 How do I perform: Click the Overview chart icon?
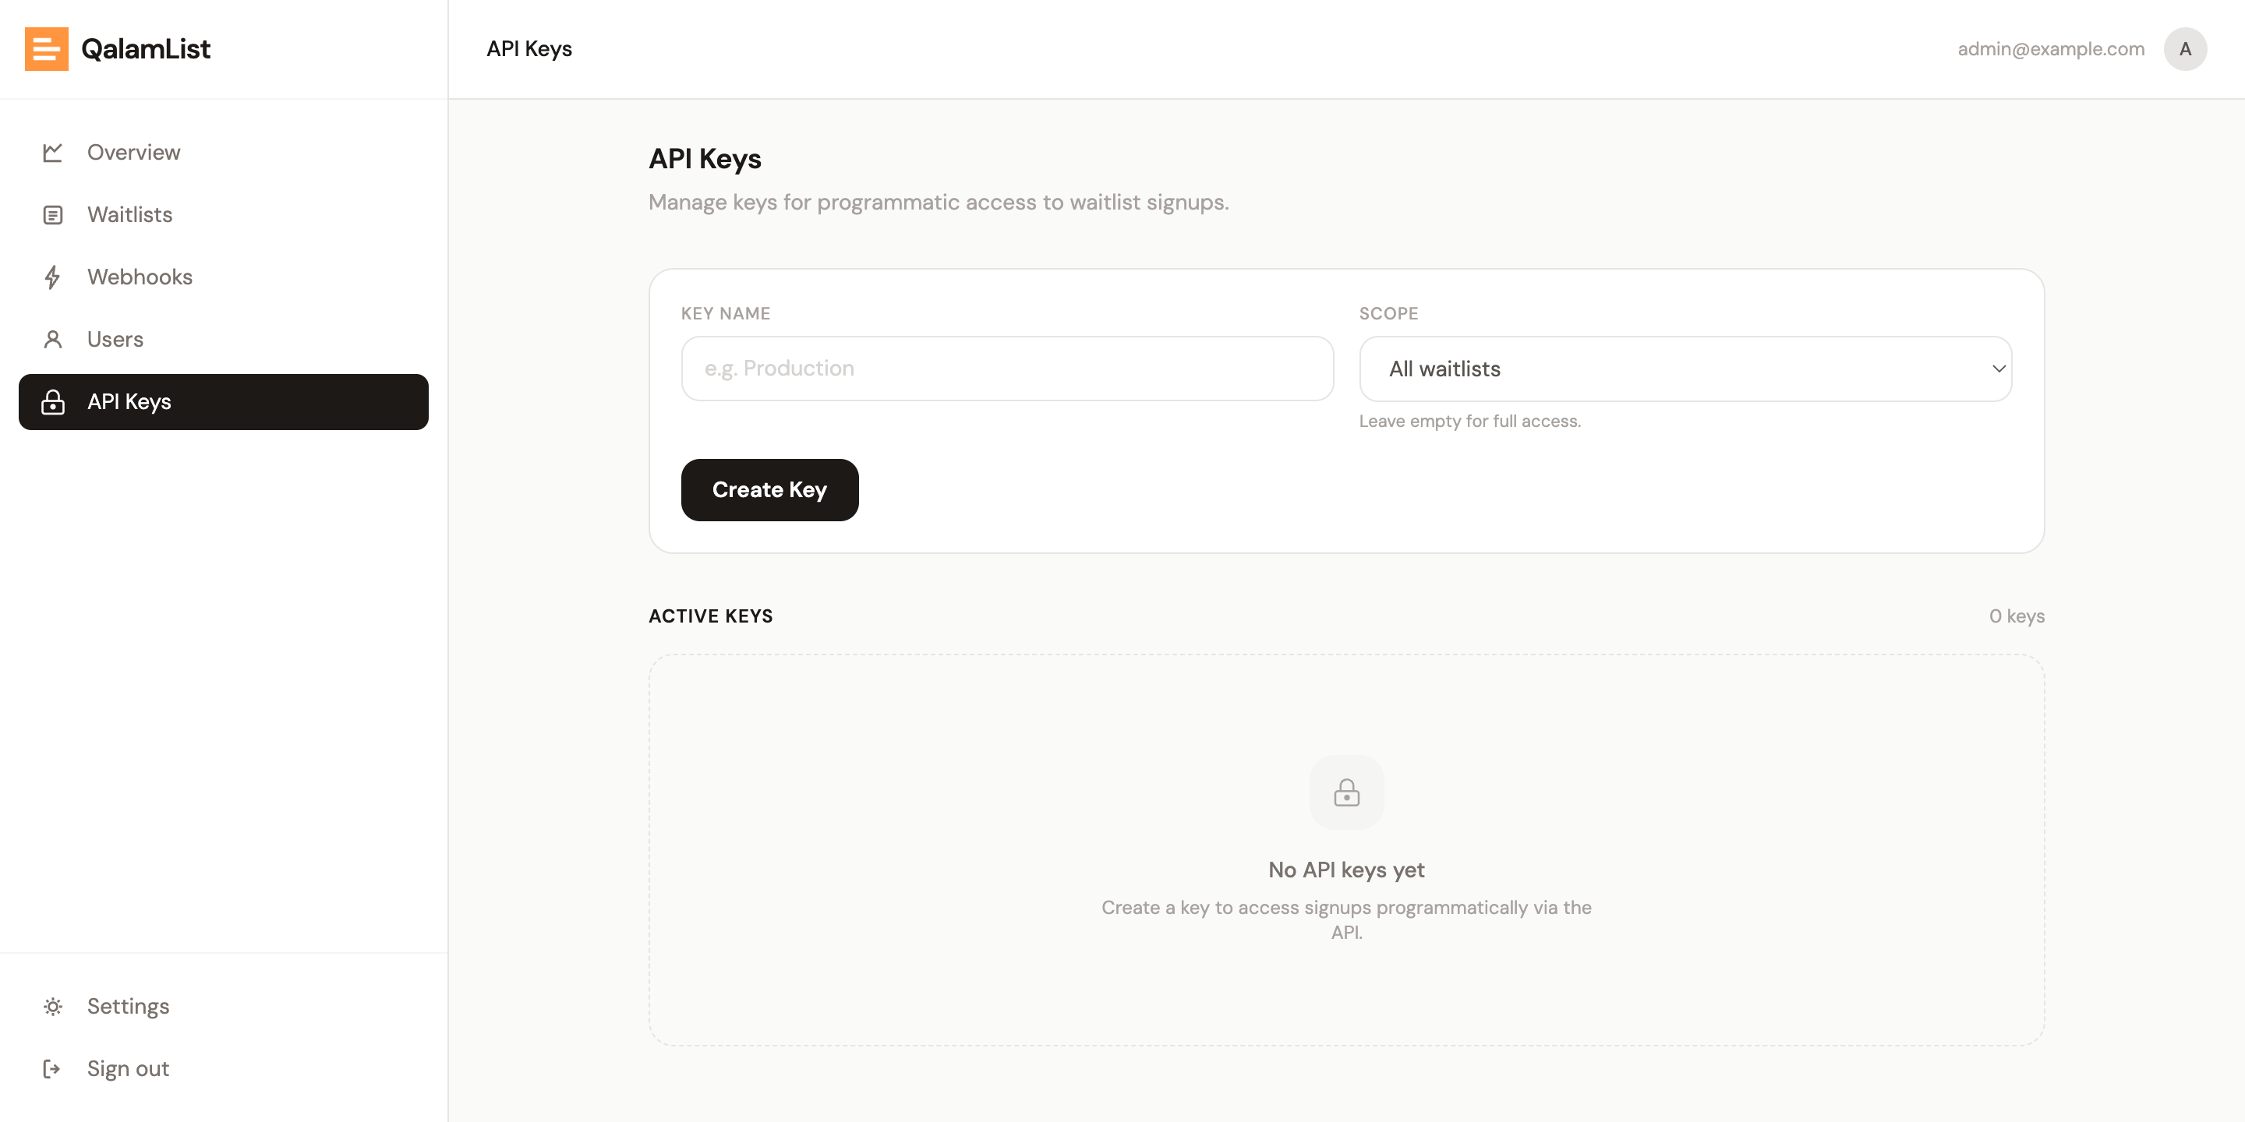(x=53, y=153)
